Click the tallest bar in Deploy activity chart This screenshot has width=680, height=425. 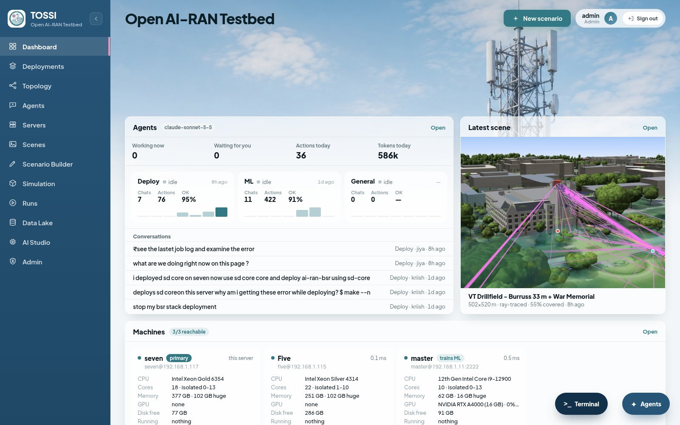click(221, 212)
